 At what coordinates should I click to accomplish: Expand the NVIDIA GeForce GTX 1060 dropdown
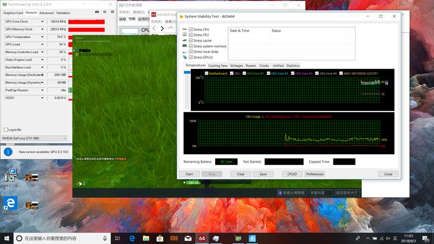64,138
